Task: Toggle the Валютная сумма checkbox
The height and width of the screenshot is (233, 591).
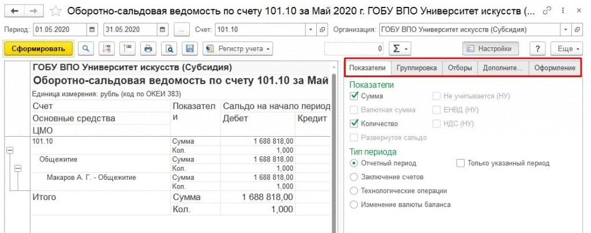Action: coord(354,110)
